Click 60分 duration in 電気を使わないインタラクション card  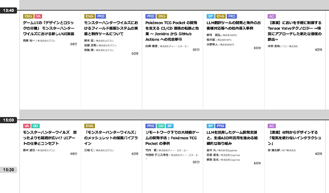click(318, 154)
